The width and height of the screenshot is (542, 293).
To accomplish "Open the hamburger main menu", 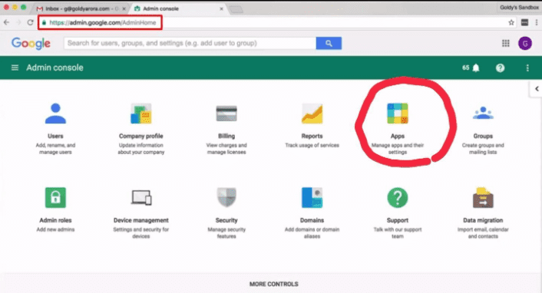I will 15,67.
